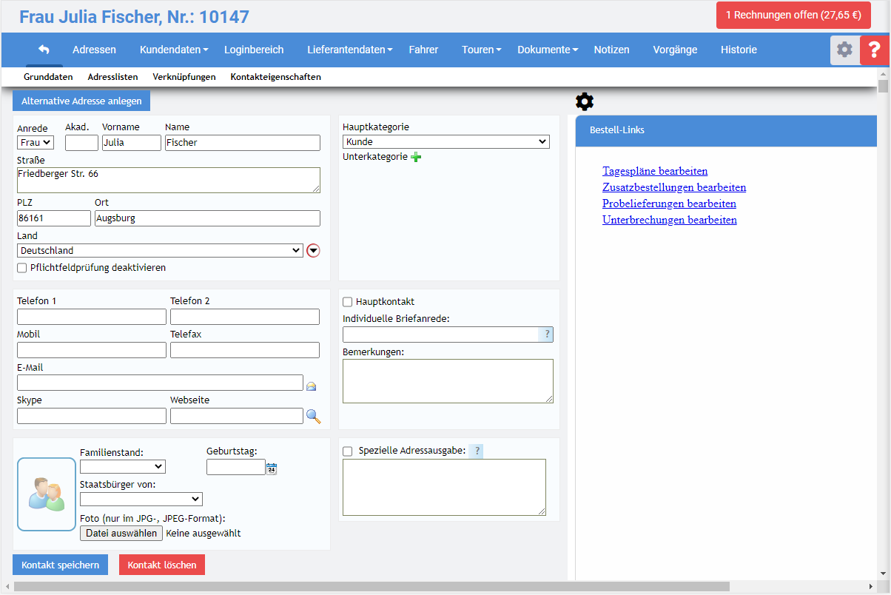Check the Spezielle Adressausgabe checkbox

[347, 451]
